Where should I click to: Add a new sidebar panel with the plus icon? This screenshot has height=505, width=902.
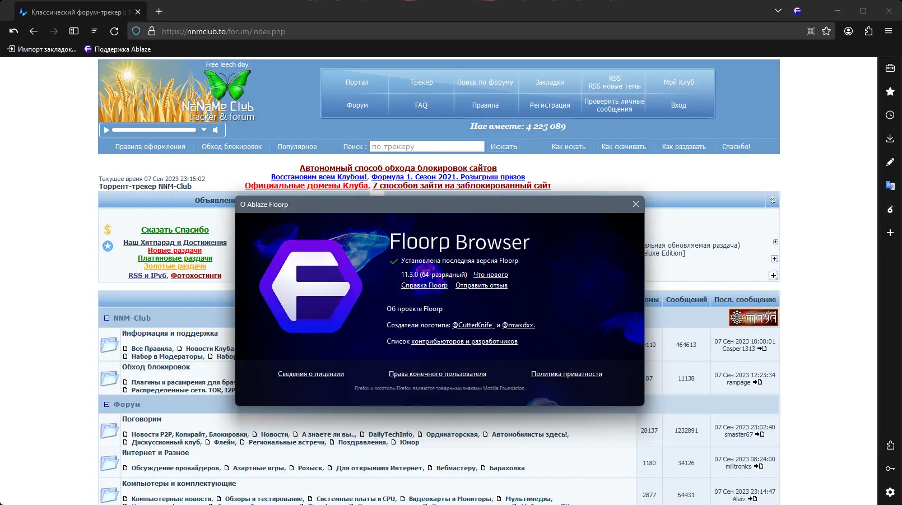pyautogui.click(x=890, y=233)
